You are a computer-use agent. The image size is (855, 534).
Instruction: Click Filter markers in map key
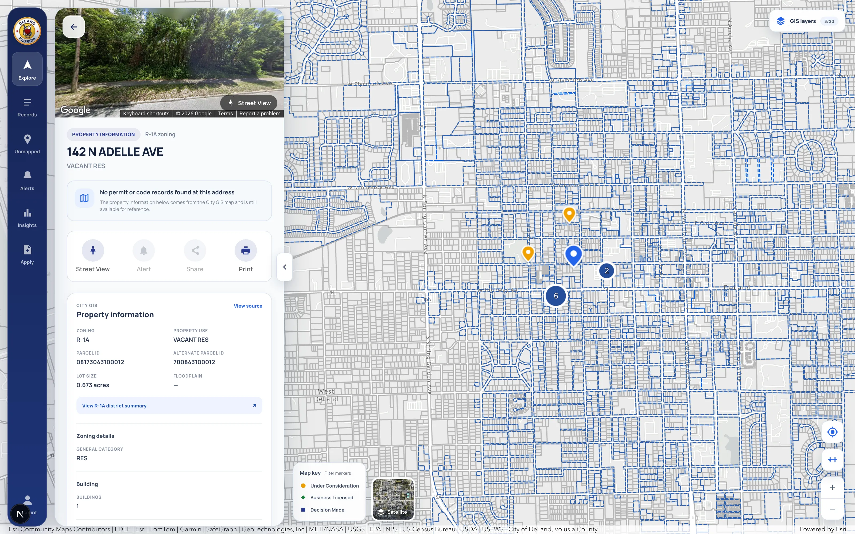(337, 473)
